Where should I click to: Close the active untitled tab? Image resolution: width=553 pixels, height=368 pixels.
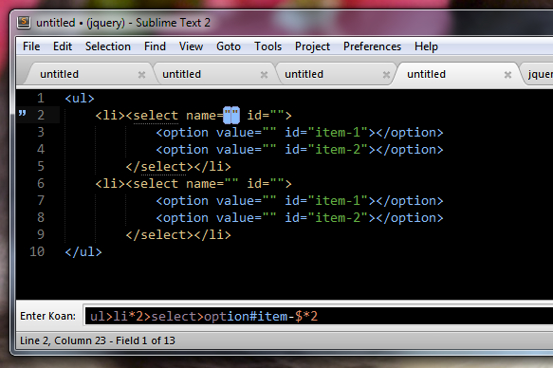[507, 74]
